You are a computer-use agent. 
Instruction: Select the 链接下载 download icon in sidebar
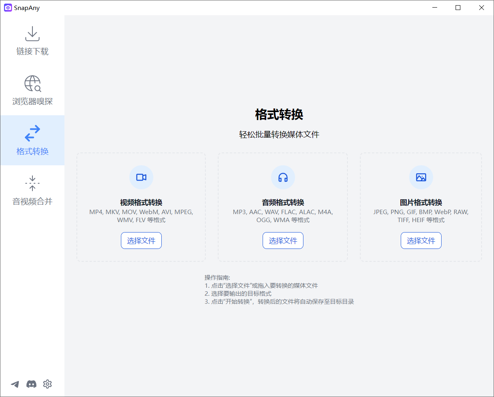tap(32, 34)
